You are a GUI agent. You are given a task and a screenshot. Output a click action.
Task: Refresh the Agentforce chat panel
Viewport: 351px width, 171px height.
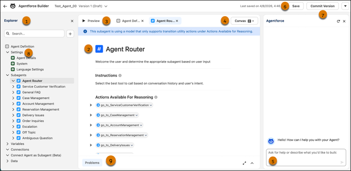[338, 21]
